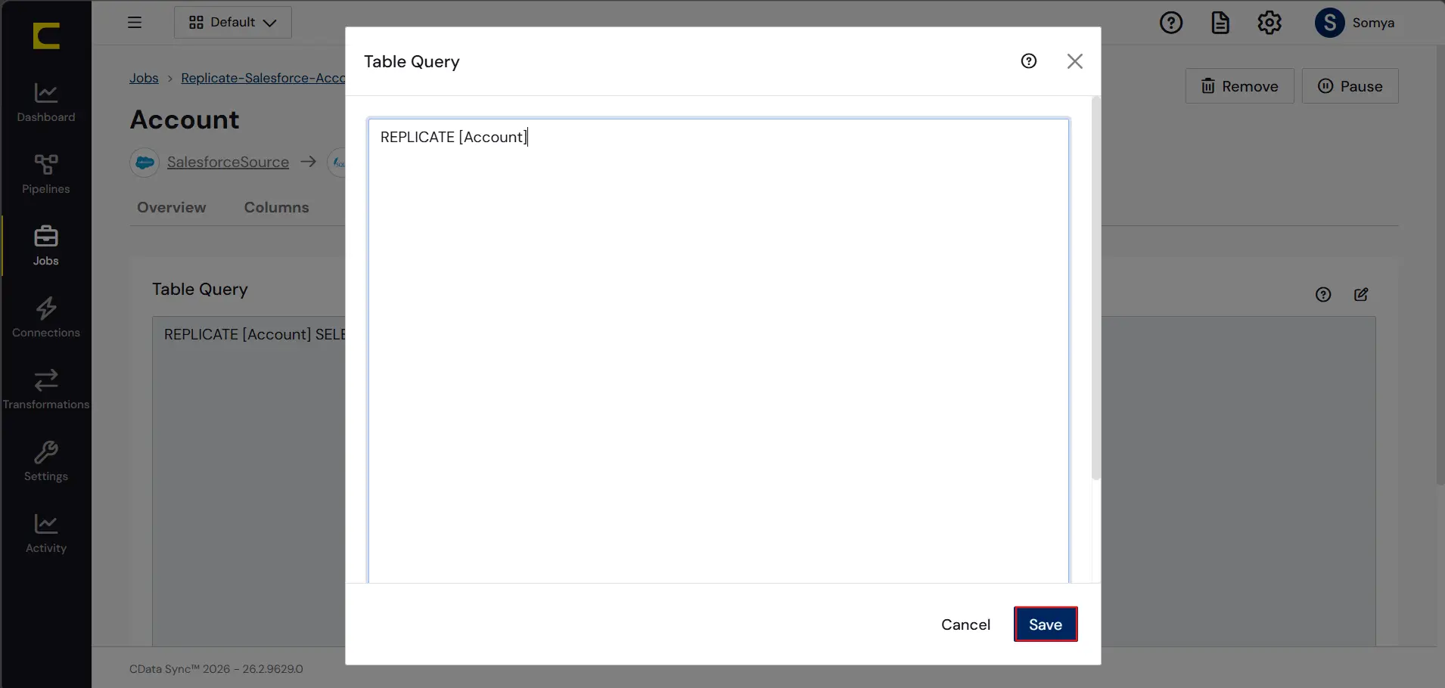Image resolution: width=1445 pixels, height=688 pixels.
Task: Select the Jobs sidebar item
Action: pos(46,246)
